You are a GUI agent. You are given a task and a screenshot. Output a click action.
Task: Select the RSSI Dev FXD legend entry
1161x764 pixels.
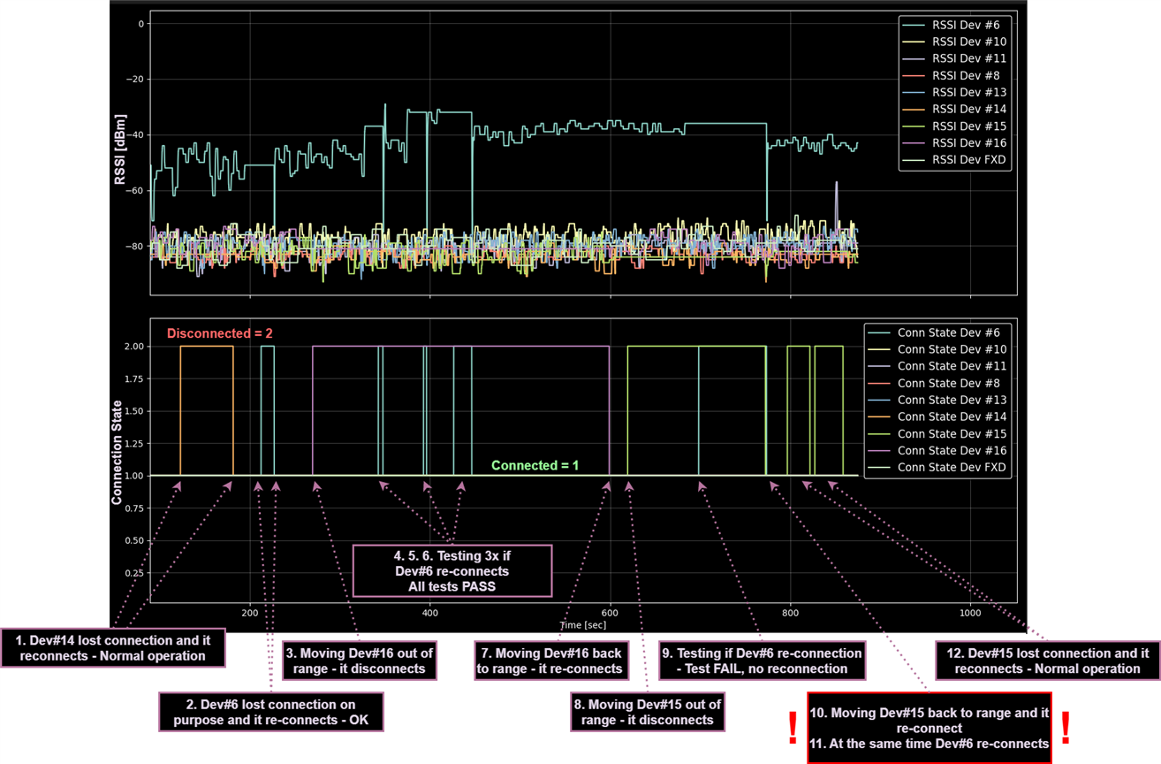click(x=970, y=160)
